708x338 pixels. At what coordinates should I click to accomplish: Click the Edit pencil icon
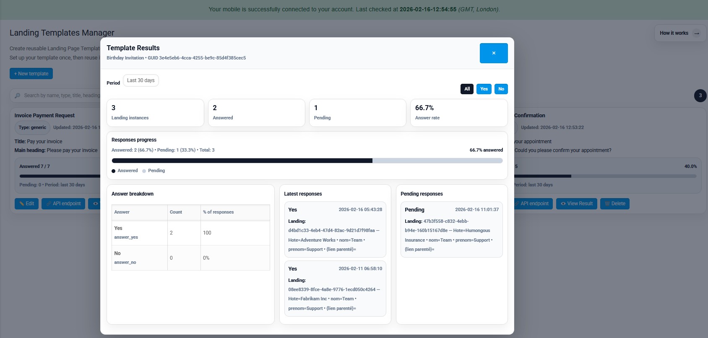click(x=22, y=204)
